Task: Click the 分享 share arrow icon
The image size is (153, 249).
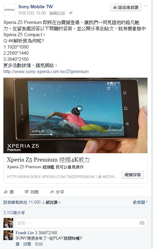Action: (52, 192)
